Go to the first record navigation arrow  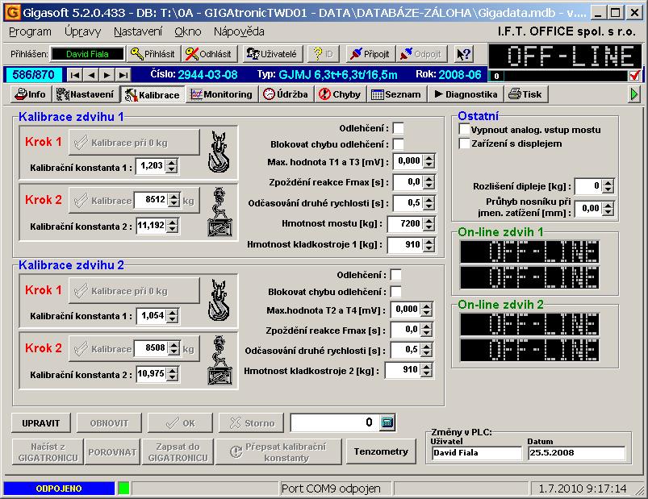(x=75, y=75)
